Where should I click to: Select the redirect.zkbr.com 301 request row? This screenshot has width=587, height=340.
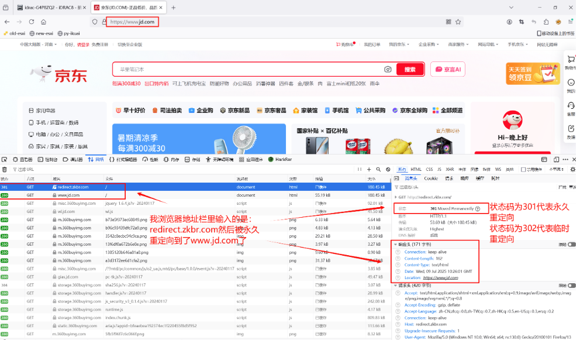click(195, 187)
